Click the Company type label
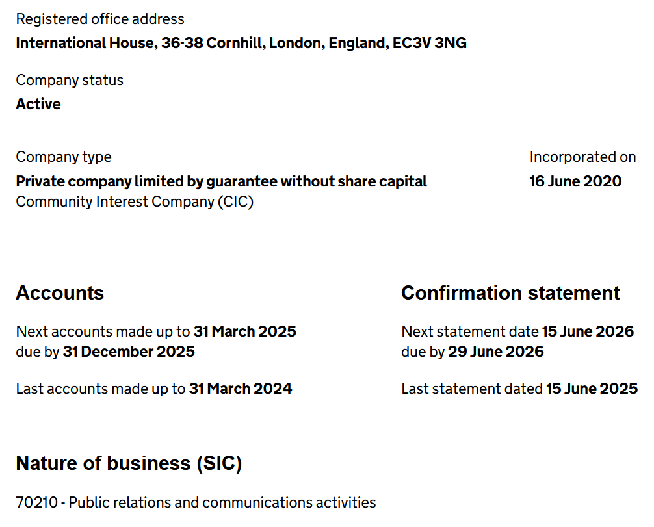Viewport: 654px width, 527px height. 64,157
